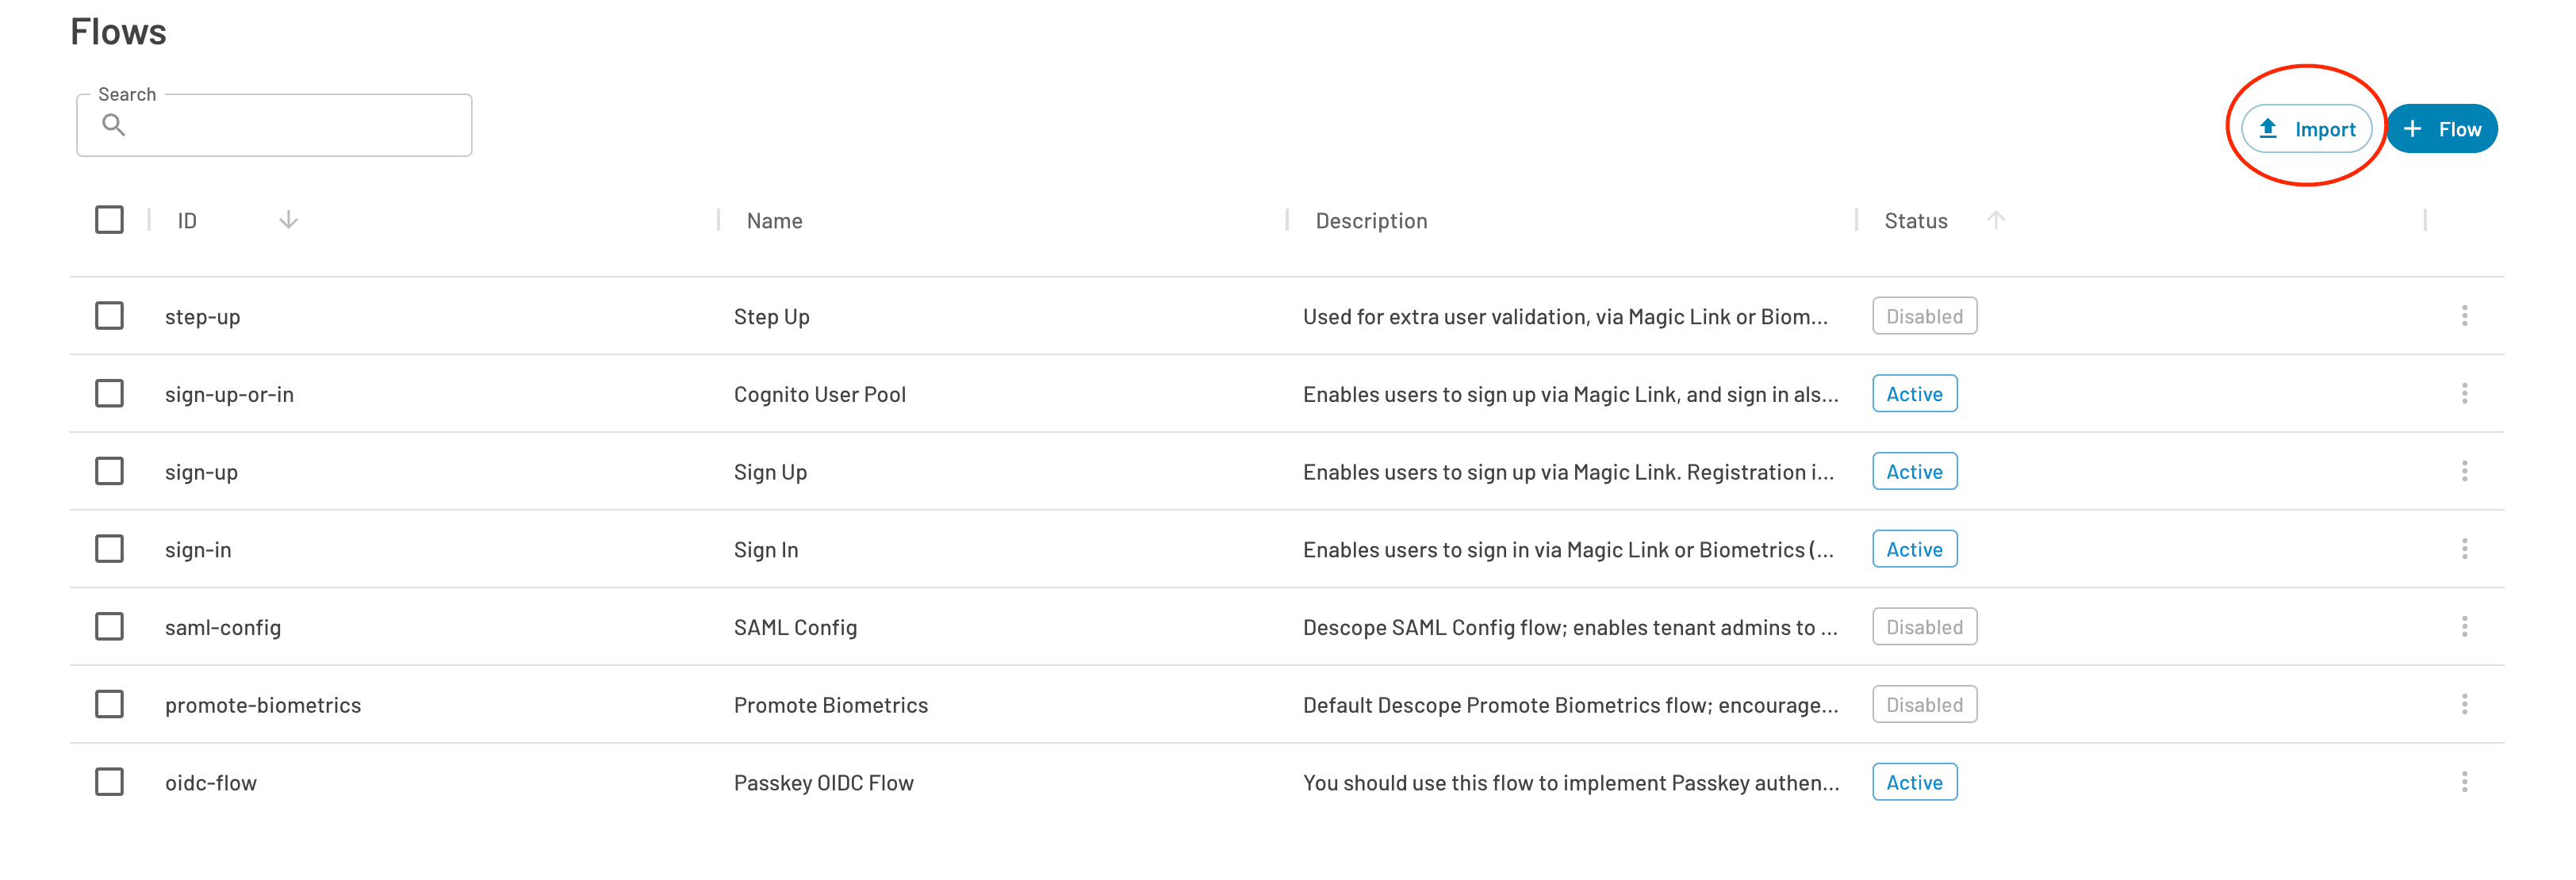The width and height of the screenshot is (2576, 880).
Task: Open the kebab menu for the sign-up row
Action: click(2466, 471)
